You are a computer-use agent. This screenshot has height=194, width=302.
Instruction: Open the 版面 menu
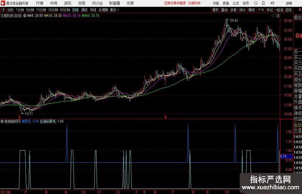click(226, 3)
